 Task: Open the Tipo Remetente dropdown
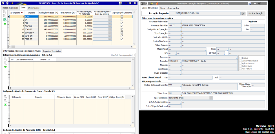[211, 98]
